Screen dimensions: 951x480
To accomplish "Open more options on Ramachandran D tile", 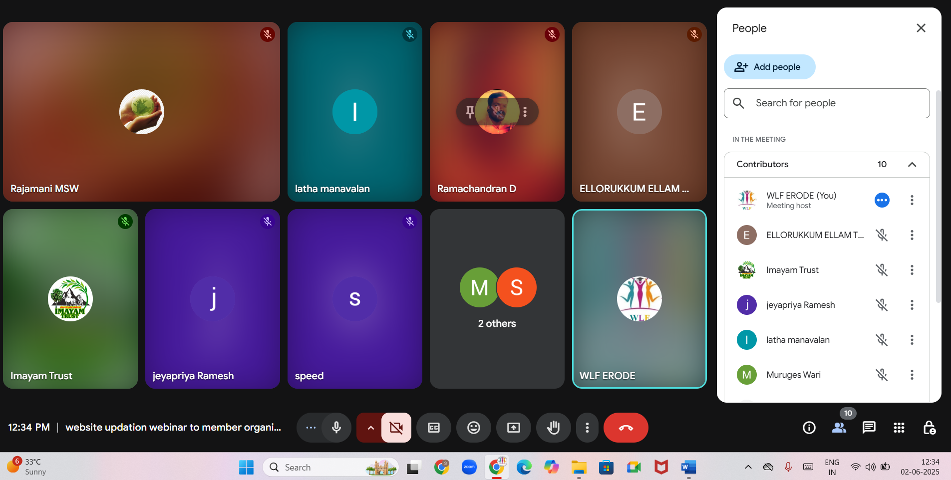I will (525, 112).
